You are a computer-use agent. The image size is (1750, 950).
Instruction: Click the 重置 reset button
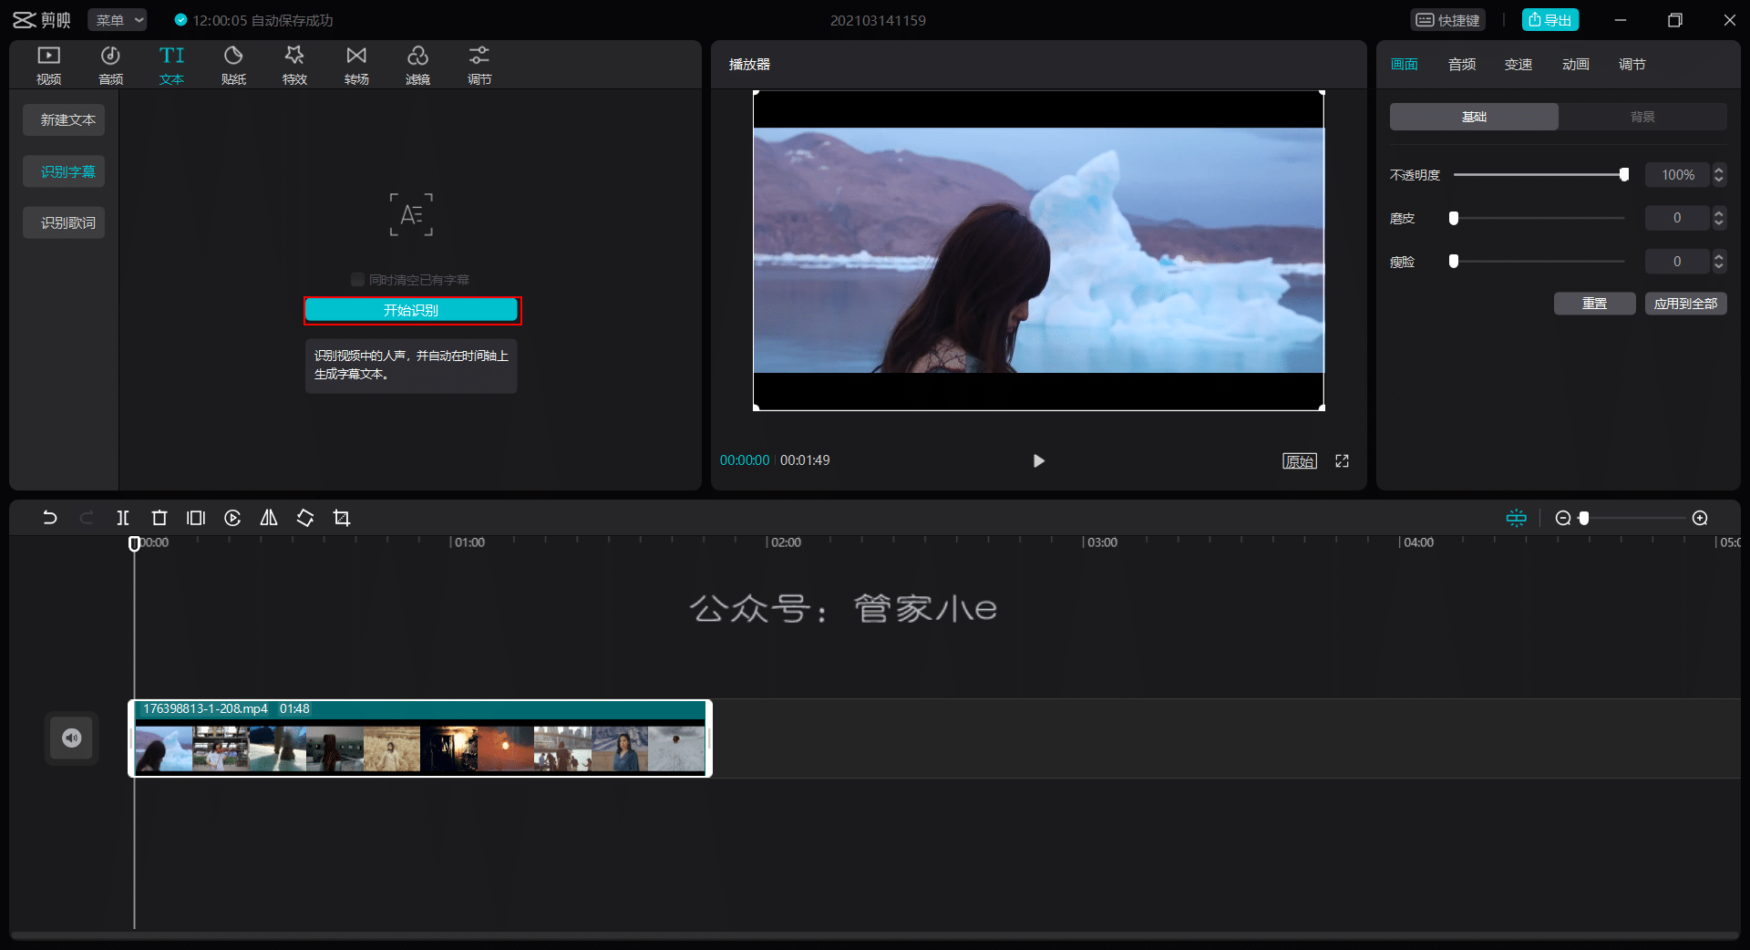(1594, 304)
